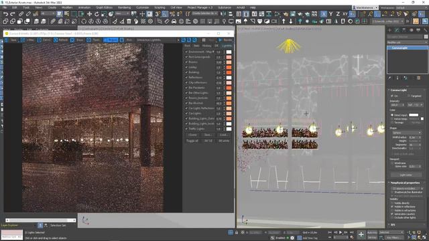Toggle the Reflections LightMix checkbox
This screenshot has width=429, height=241.
click(x=186, y=78)
